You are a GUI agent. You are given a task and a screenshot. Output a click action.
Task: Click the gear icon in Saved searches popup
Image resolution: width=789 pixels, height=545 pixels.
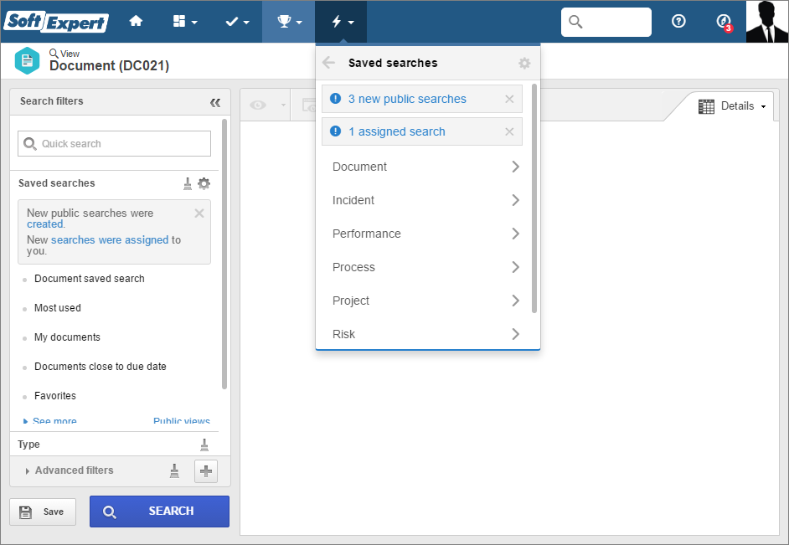pyautogui.click(x=524, y=63)
